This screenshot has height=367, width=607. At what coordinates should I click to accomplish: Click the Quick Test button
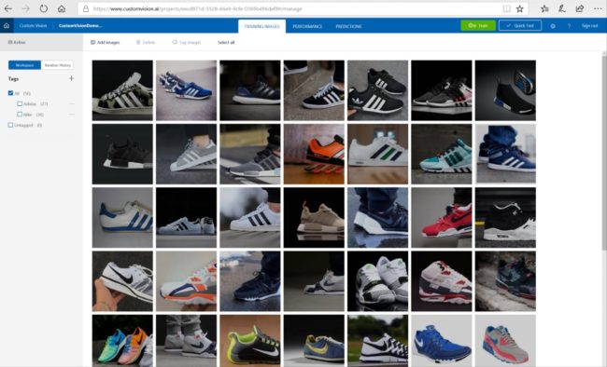pyautogui.click(x=520, y=25)
